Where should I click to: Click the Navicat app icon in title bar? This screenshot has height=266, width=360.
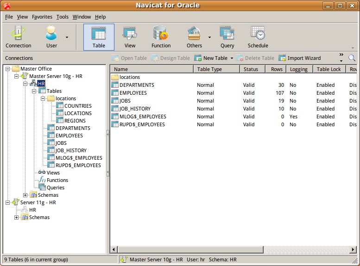point(7,6)
